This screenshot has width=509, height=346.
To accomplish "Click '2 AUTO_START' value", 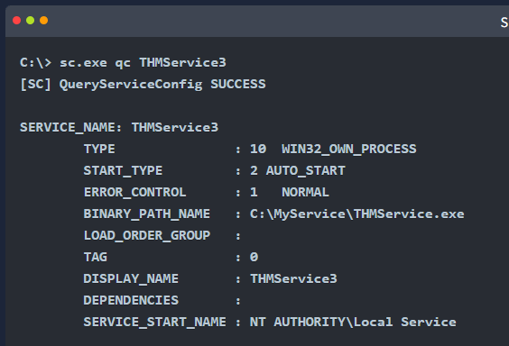I will pos(298,170).
